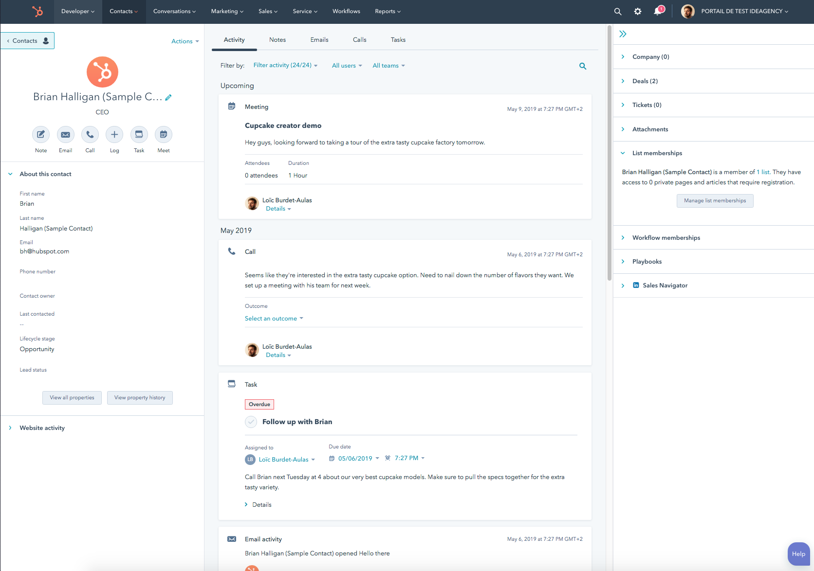Open the All teams filter dropdown
Image resolution: width=814 pixels, height=571 pixels.
[x=388, y=66]
